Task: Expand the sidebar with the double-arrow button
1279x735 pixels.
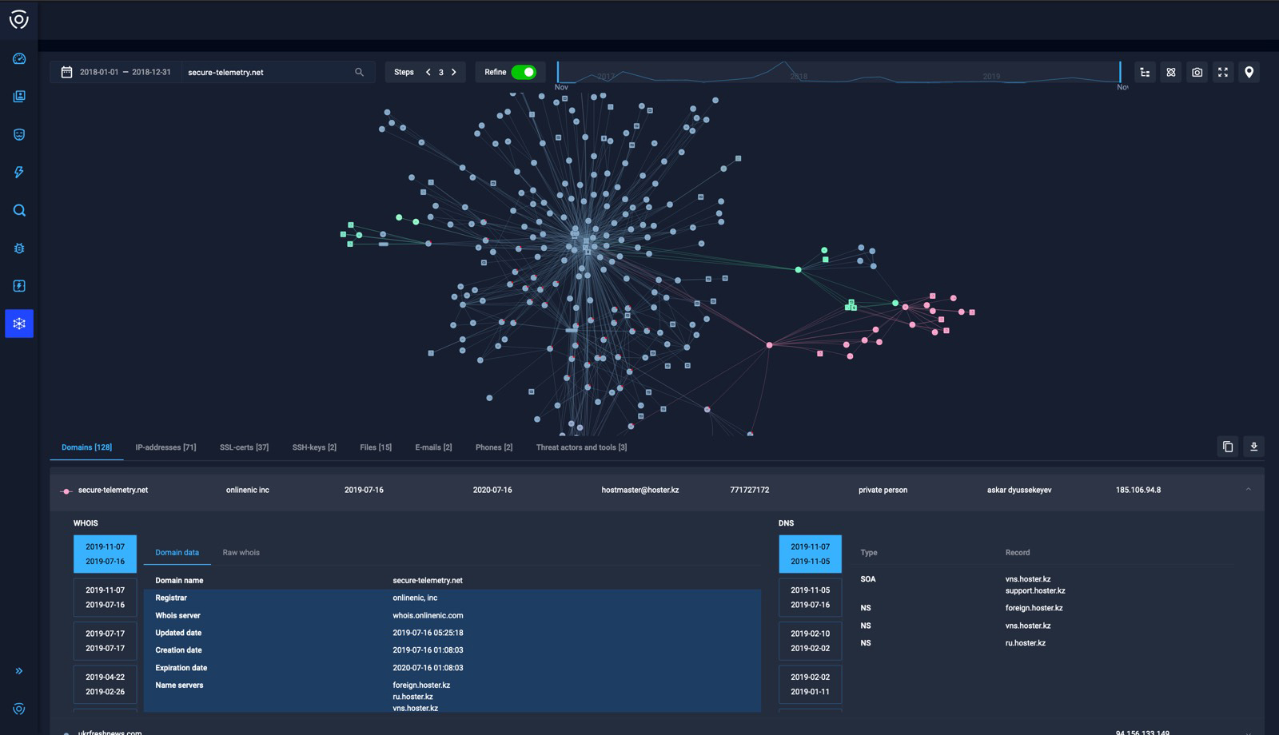Action: pyautogui.click(x=19, y=671)
